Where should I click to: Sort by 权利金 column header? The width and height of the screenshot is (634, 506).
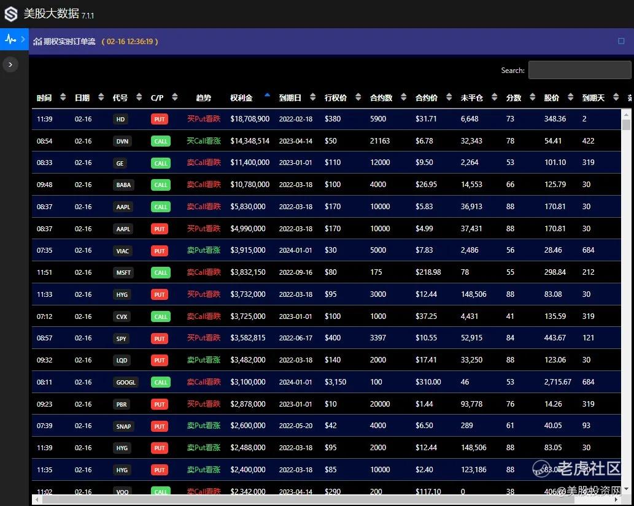point(249,98)
